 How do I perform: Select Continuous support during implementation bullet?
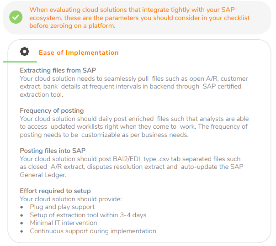coord(93,231)
